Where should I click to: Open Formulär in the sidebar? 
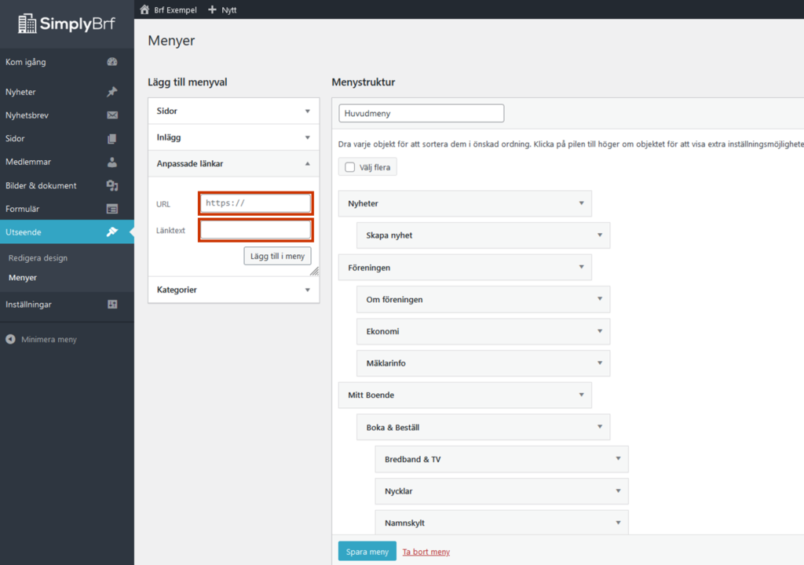pyautogui.click(x=67, y=209)
